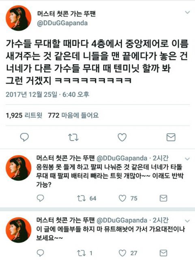This screenshot has width=195, height=262.
Task: Reply to the tweet with 64 retweets
Action: coord(40,198)
